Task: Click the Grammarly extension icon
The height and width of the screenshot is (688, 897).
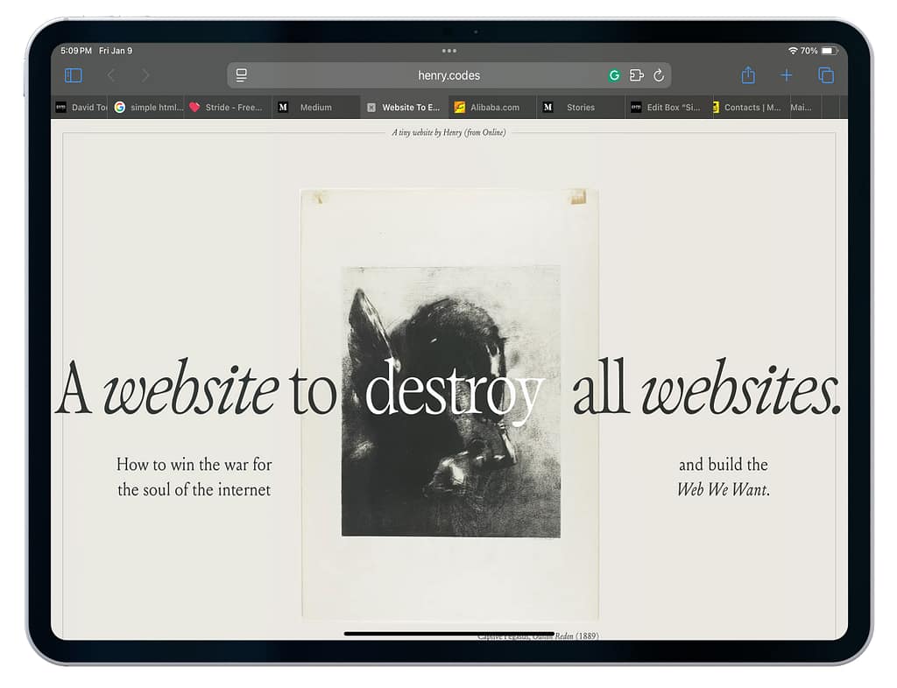Action: (x=614, y=75)
